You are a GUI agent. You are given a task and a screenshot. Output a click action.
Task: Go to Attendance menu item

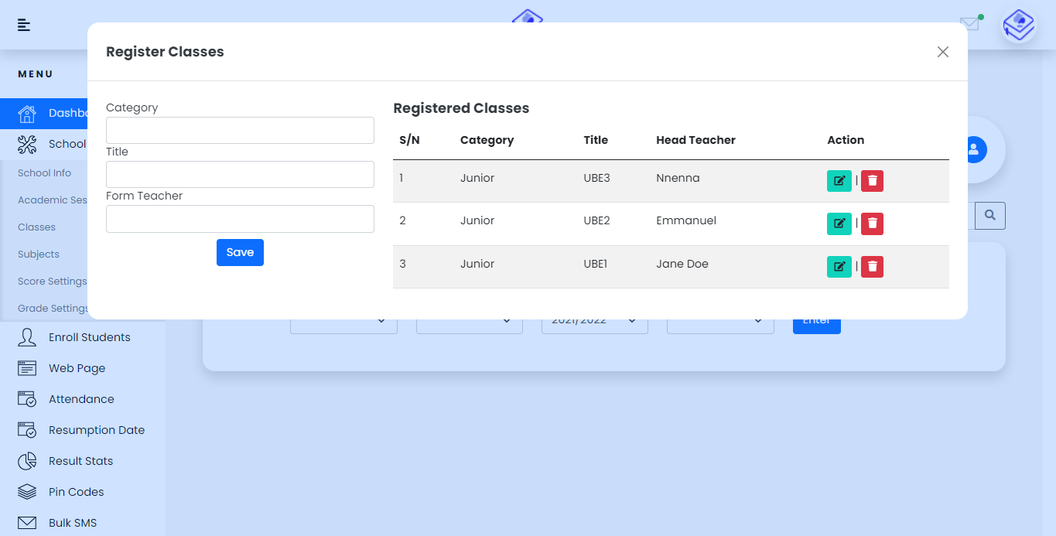[x=81, y=399]
